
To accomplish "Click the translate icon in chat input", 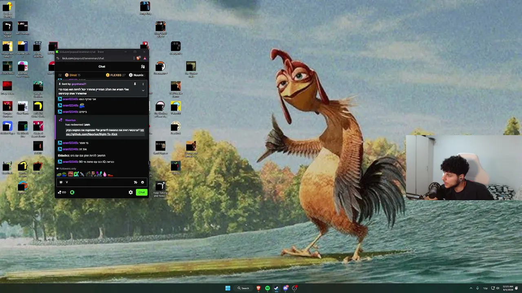I will coord(135,182).
